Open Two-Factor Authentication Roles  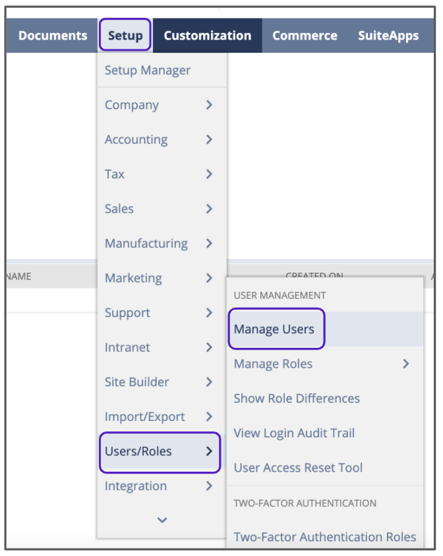click(x=324, y=537)
